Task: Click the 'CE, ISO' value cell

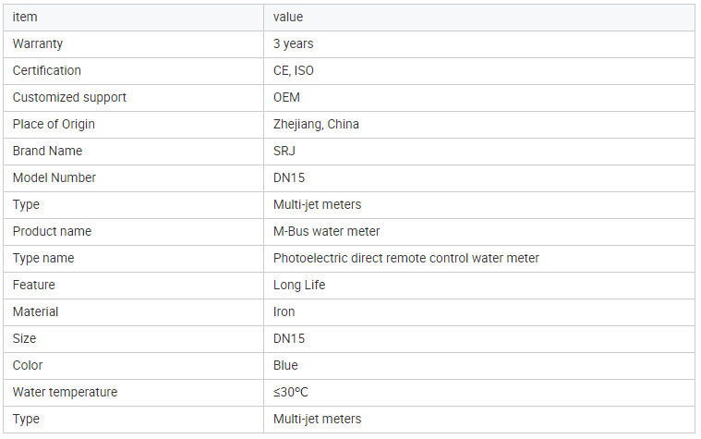Action: (294, 70)
